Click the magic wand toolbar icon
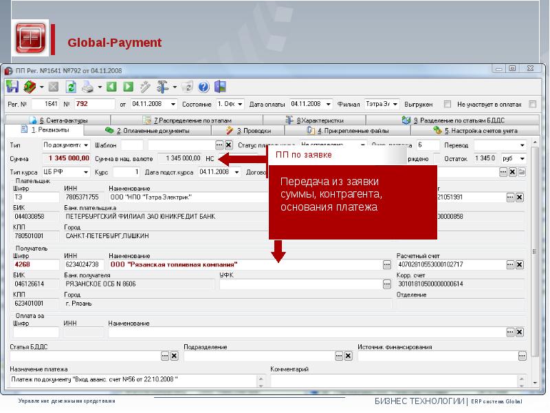 tap(145, 87)
